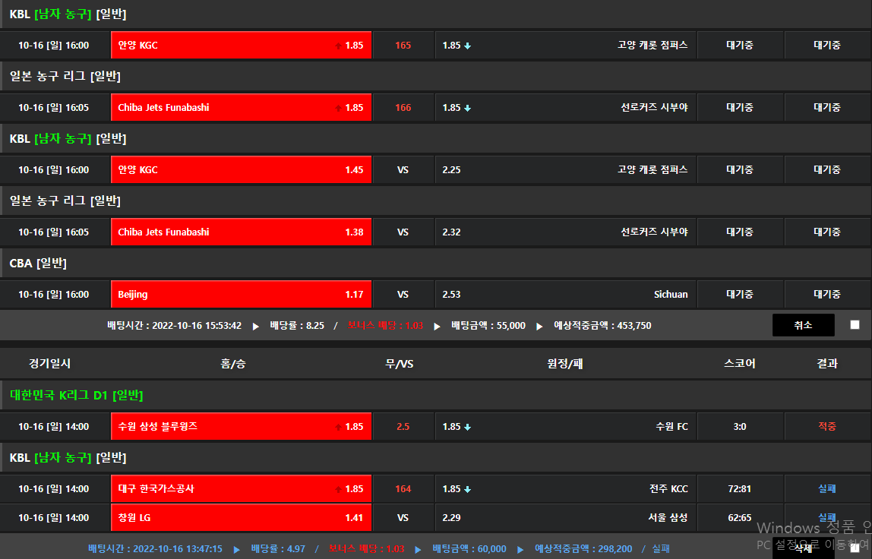
Task: Click down arrow beside 선로커즈 시부야 1.85 odds
Action: (x=468, y=108)
